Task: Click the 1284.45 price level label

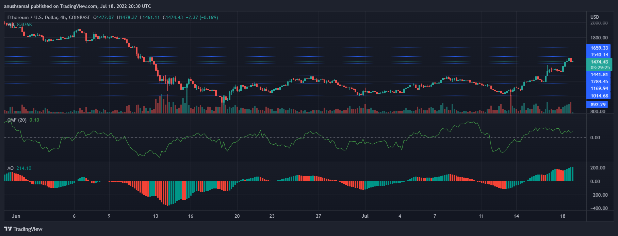Action: tap(599, 81)
